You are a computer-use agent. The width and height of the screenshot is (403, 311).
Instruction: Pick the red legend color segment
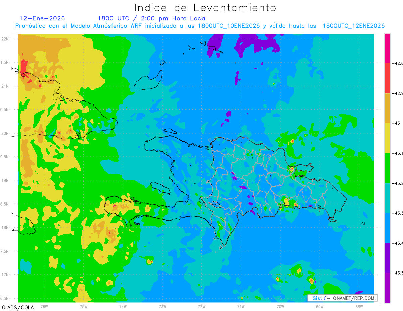click(387, 78)
